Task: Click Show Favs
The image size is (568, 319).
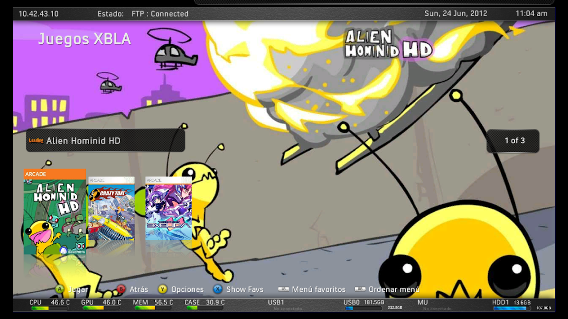Action: coord(245,289)
